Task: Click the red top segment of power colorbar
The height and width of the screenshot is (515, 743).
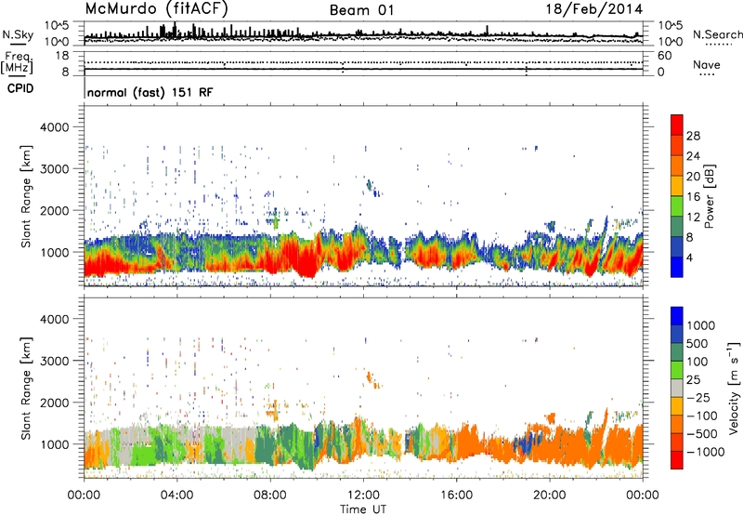Action: (677, 125)
